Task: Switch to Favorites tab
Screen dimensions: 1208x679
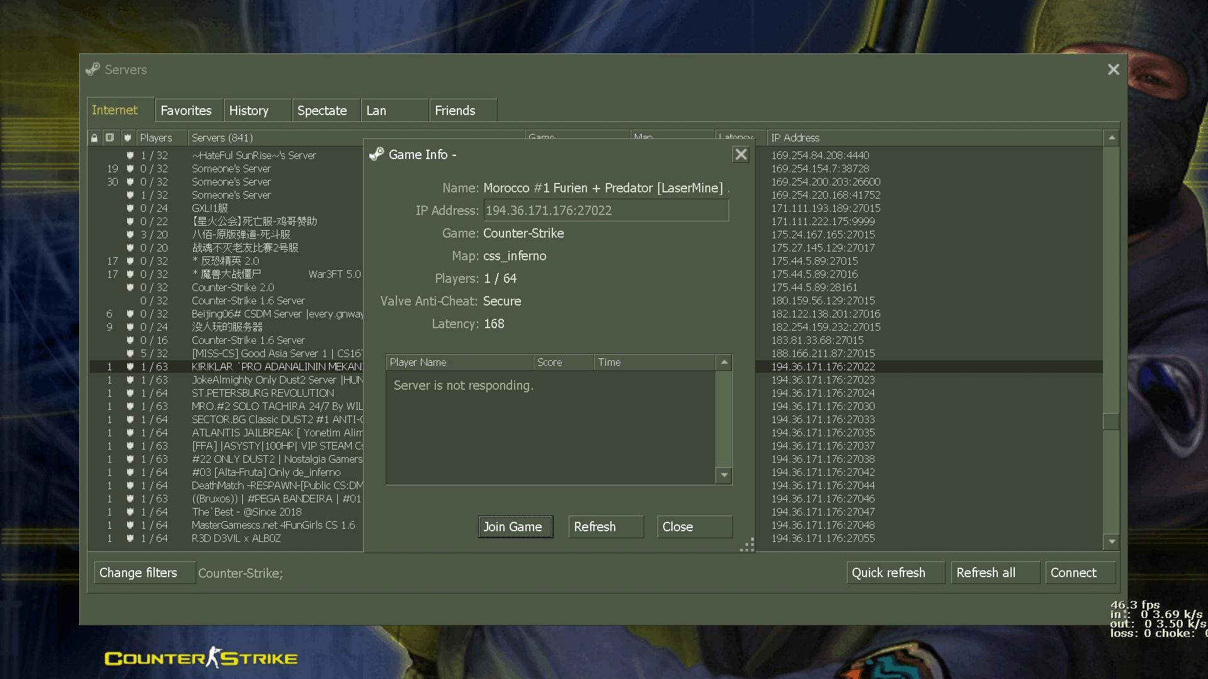Action: pos(186,111)
